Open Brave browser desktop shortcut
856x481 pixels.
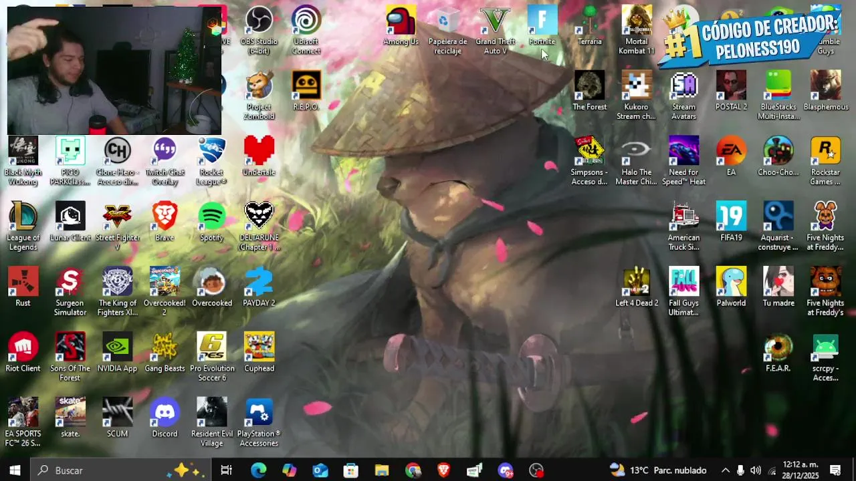tap(165, 222)
